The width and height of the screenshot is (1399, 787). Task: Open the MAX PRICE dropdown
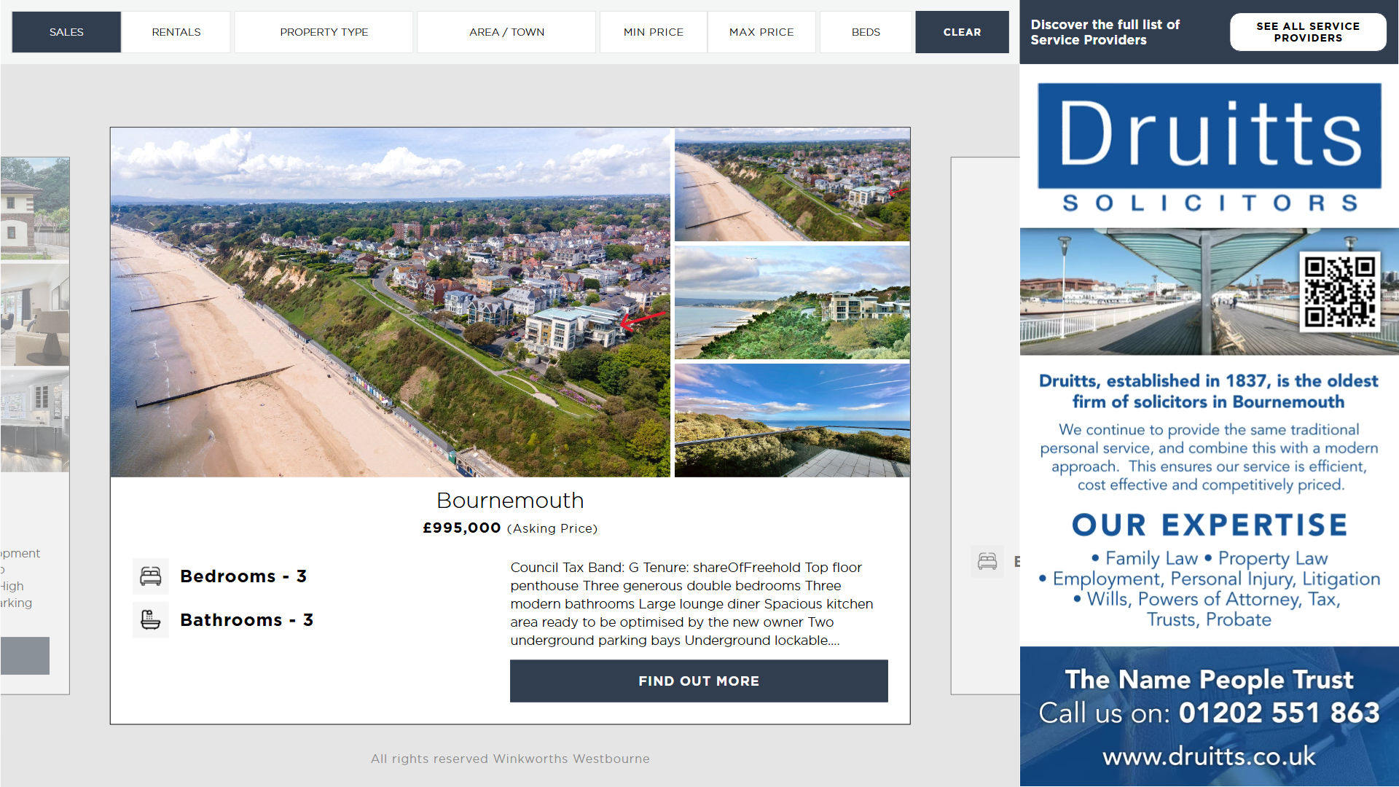coord(761,32)
